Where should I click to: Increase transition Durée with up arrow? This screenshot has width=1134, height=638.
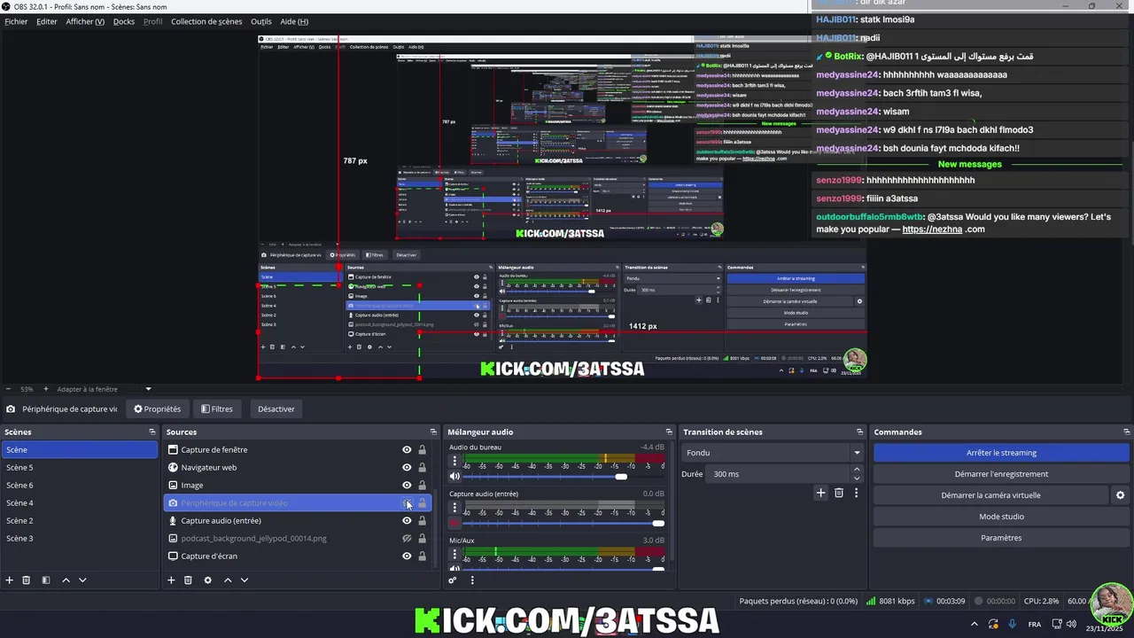856,470
